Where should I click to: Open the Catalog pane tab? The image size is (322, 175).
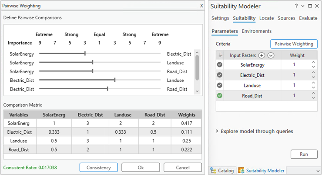(x=223, y=171)
